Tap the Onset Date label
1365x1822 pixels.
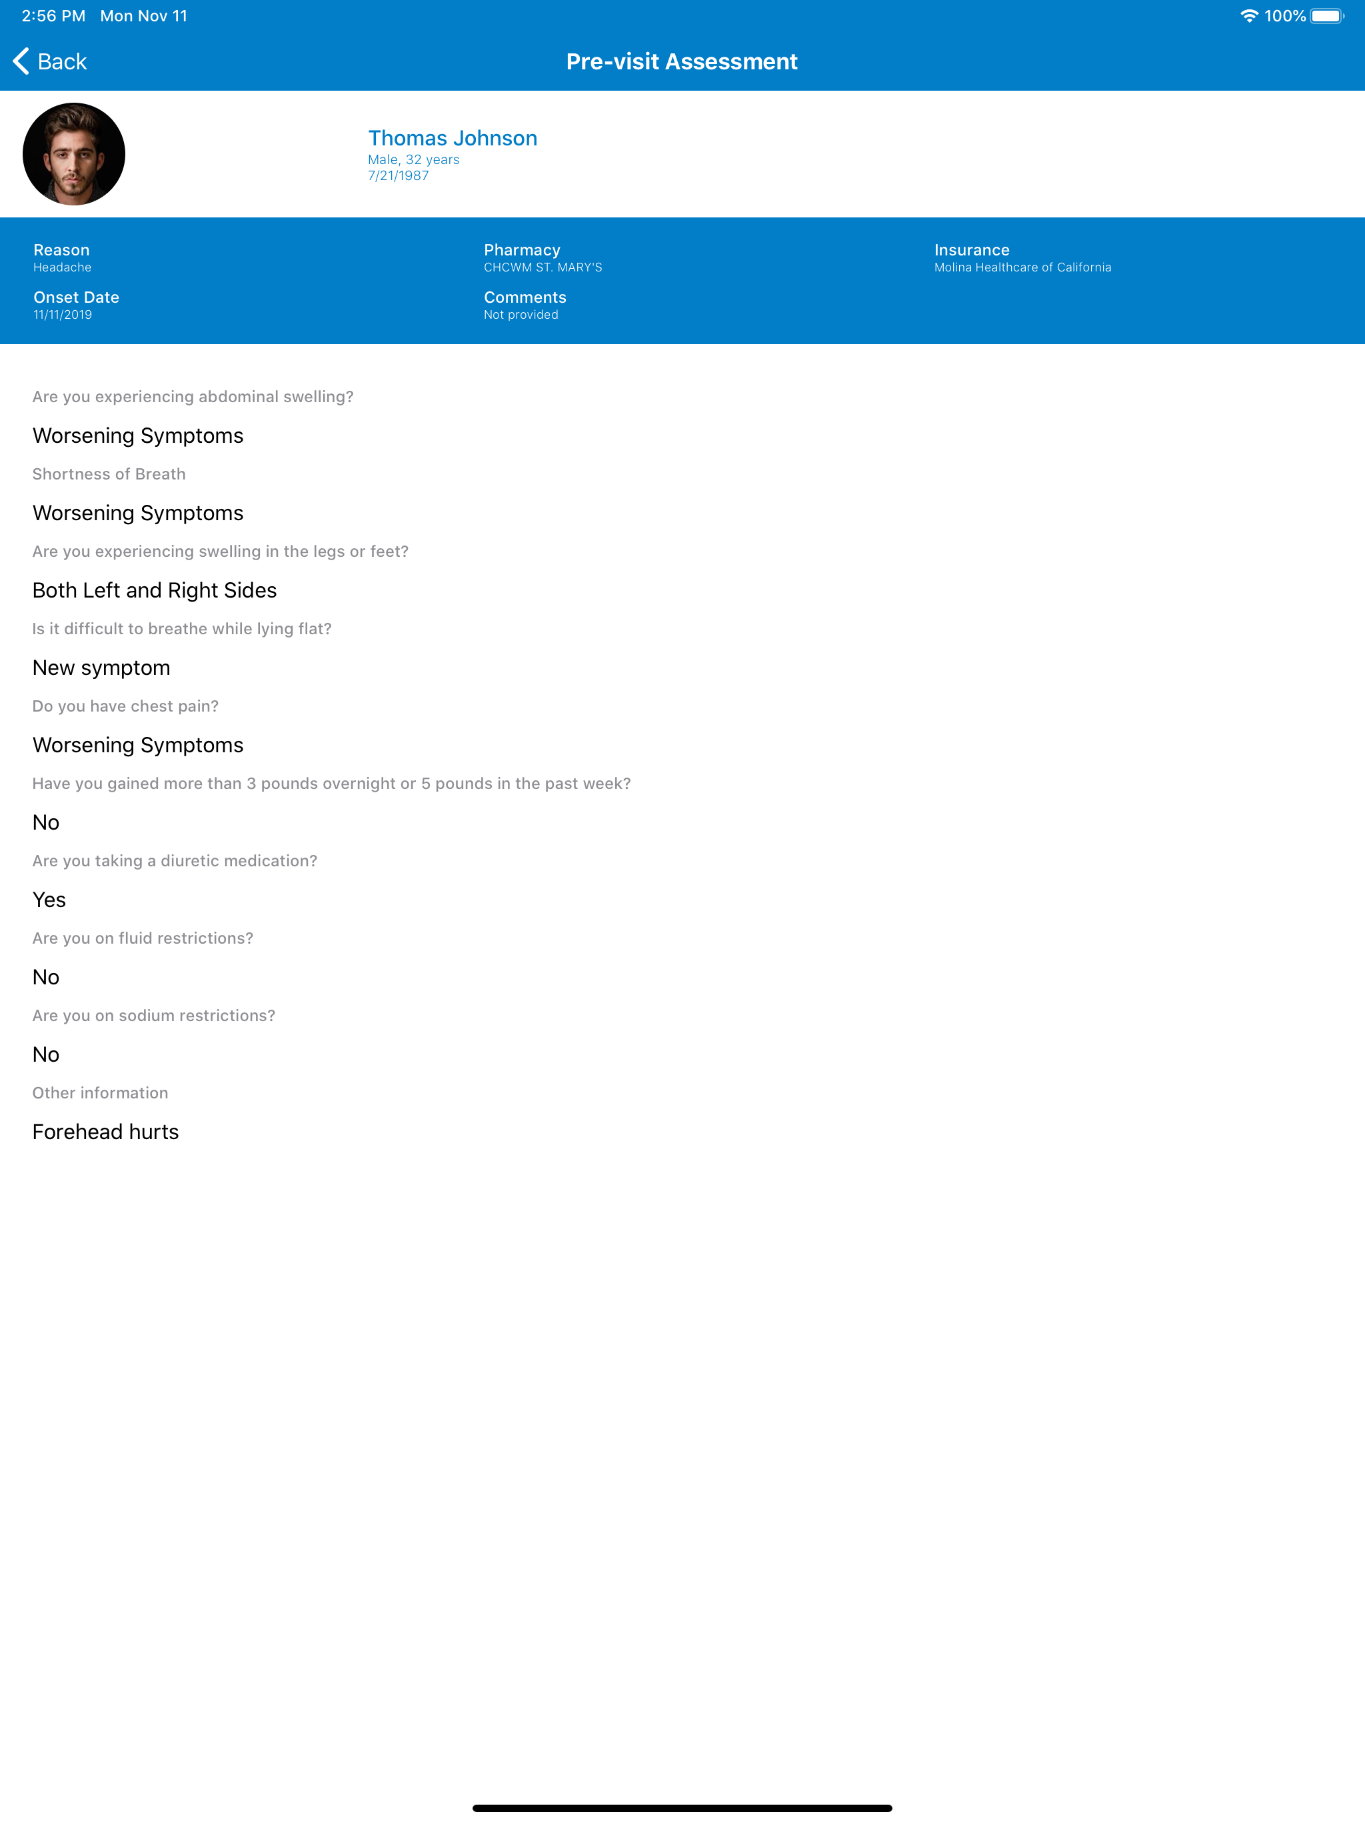pos(77,297)
